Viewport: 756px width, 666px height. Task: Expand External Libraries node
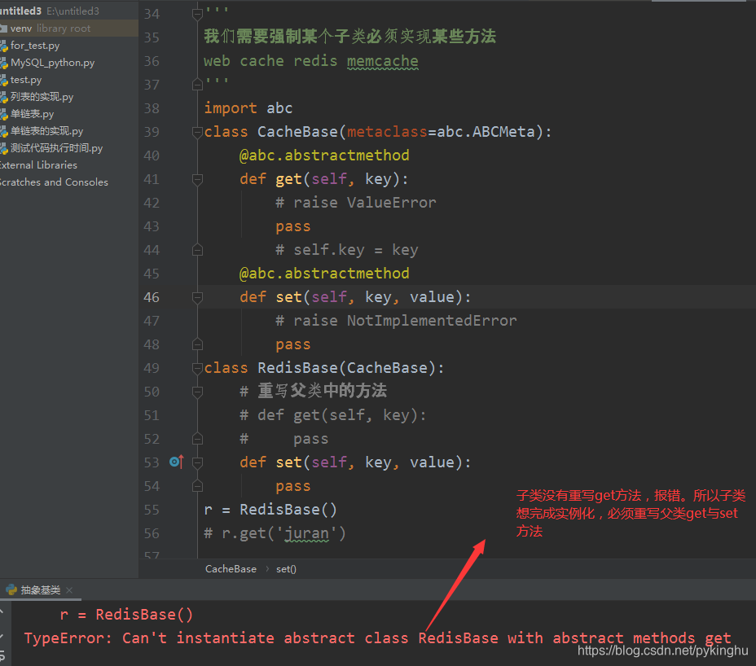pyautogui.click(x=38, y=165)
